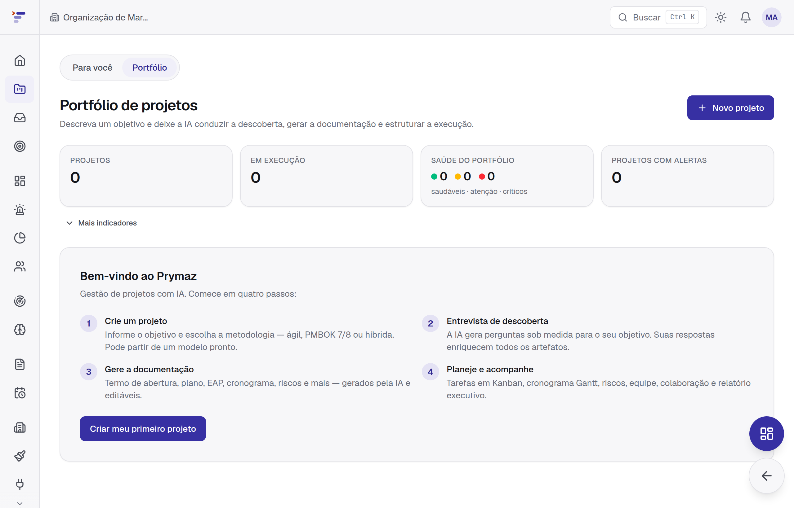Click the red críticos status dot

point(482,177)
